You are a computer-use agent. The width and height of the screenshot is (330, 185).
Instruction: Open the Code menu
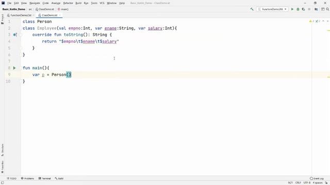point(45,3)
